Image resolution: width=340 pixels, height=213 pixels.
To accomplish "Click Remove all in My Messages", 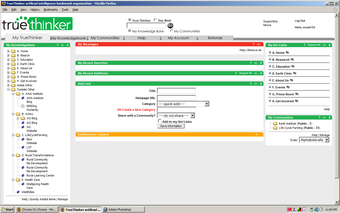I will (x=254, y=50).
